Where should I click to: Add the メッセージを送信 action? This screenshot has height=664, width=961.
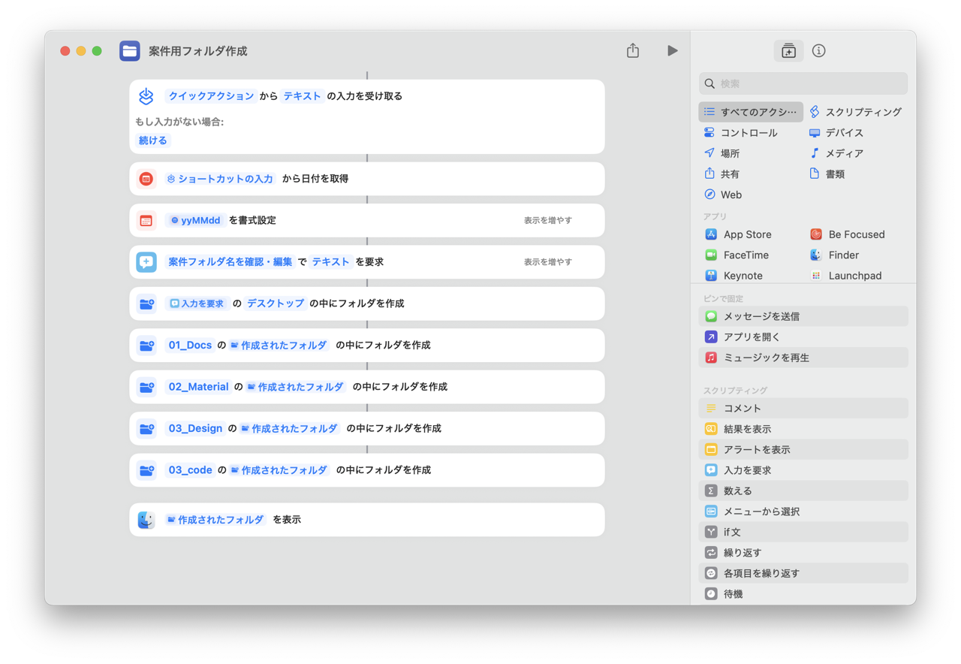tap(803, 316)
